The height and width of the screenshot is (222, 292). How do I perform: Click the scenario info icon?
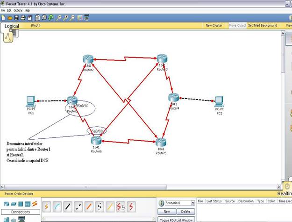(x=161, y=203)
